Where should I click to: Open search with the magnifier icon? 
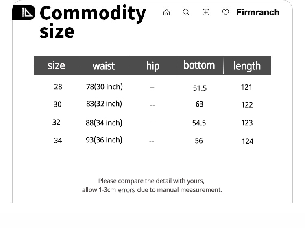coord(186,13)
